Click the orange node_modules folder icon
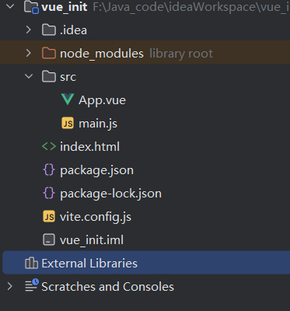 [x=49, y=53]
